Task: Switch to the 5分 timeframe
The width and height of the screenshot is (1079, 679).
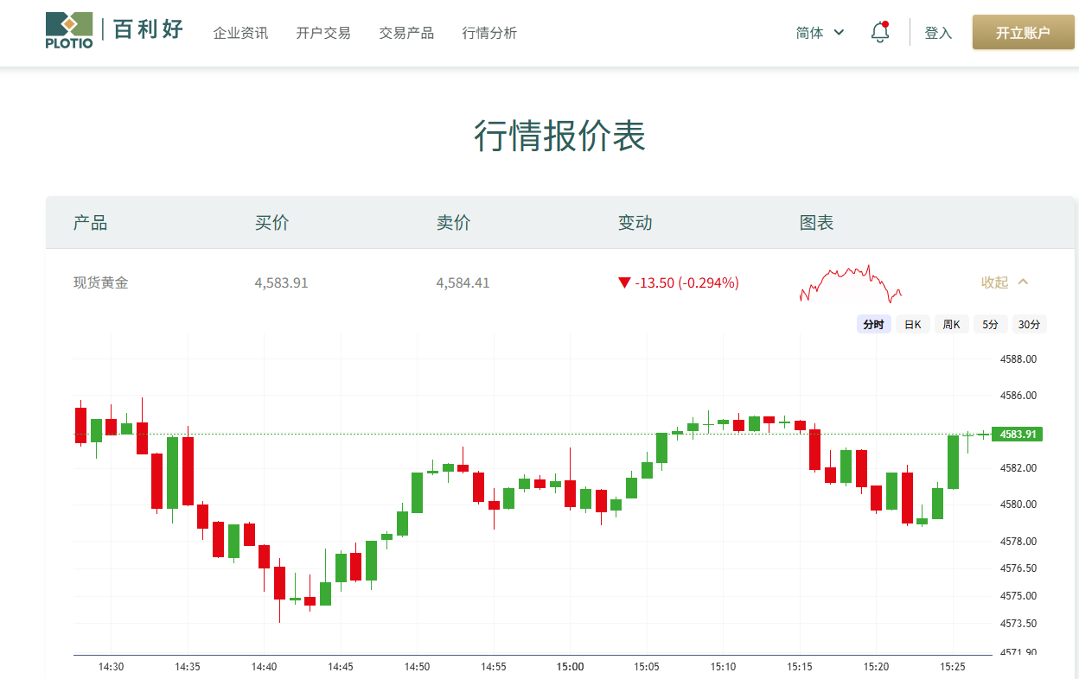Action: [990, 324]
